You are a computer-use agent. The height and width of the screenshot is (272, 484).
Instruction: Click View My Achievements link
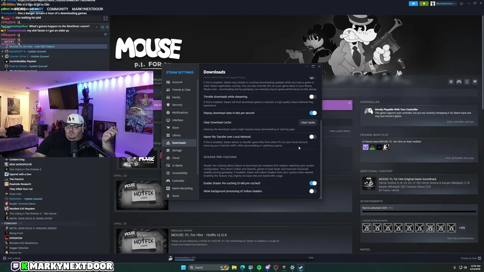[460, 238]
